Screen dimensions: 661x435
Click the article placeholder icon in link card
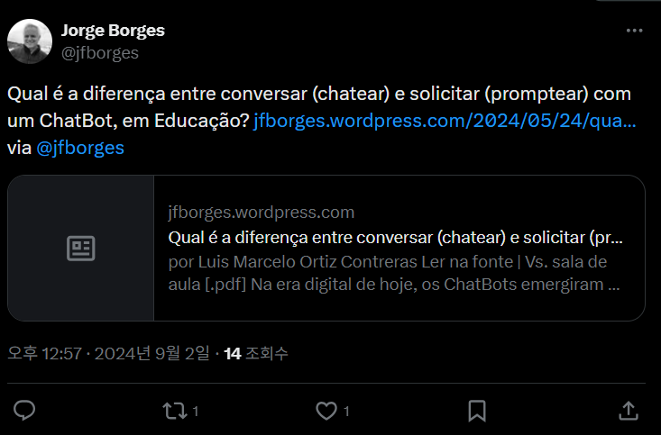[x=81, y=248]
